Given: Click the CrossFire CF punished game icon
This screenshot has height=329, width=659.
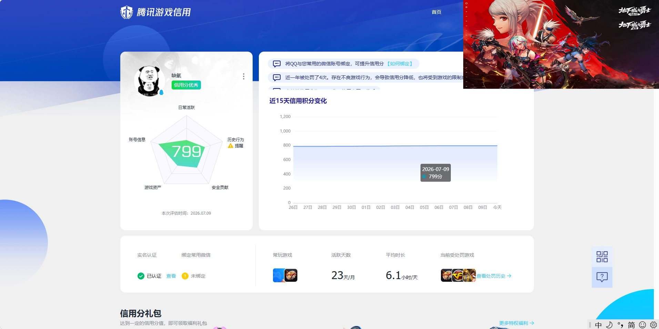Looking at the screenshot, I should (458, 275).
